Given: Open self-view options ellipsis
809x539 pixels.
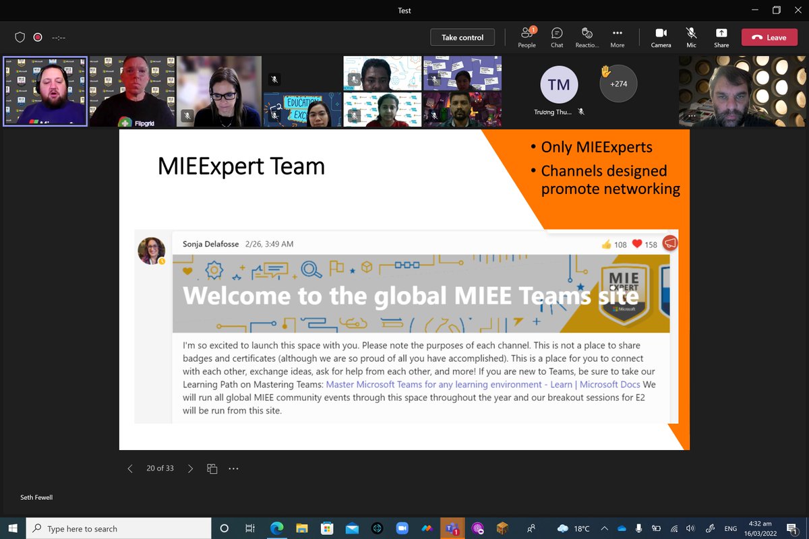Looking at the screenshot, I should (x=692, y=116).
